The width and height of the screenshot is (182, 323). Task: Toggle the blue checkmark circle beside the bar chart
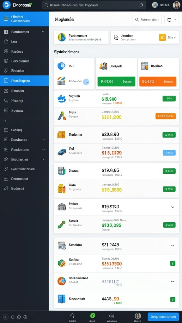[86, 82]
